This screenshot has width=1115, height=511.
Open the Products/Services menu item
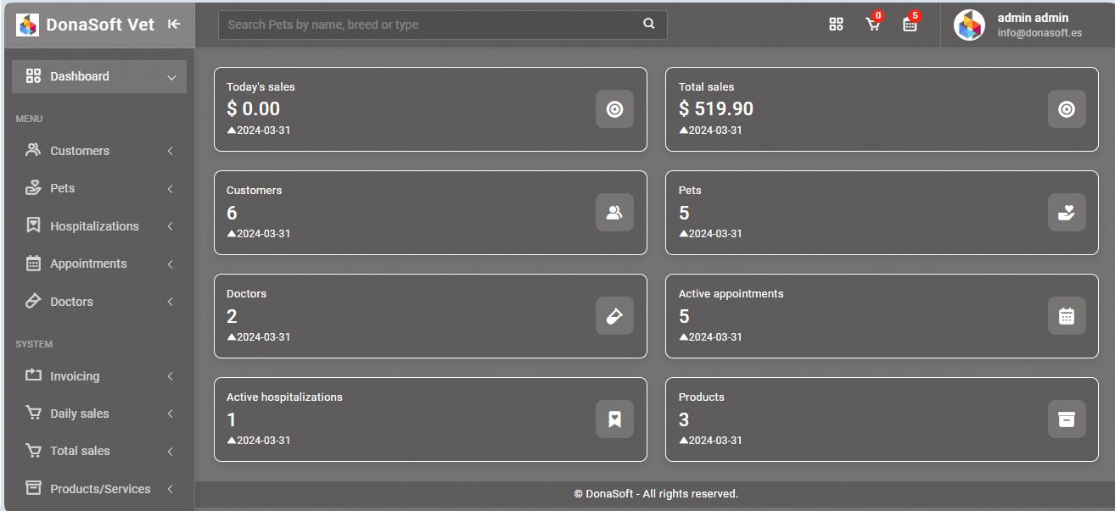[99, 489]
